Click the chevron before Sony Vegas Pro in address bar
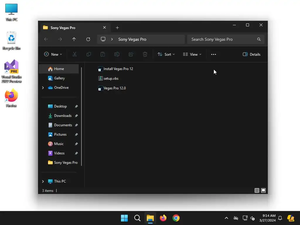 coord(112,39)
